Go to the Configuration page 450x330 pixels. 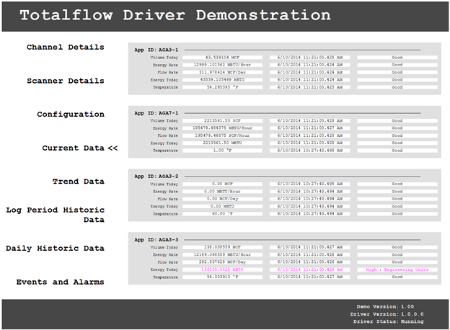[x=71, y=115]
